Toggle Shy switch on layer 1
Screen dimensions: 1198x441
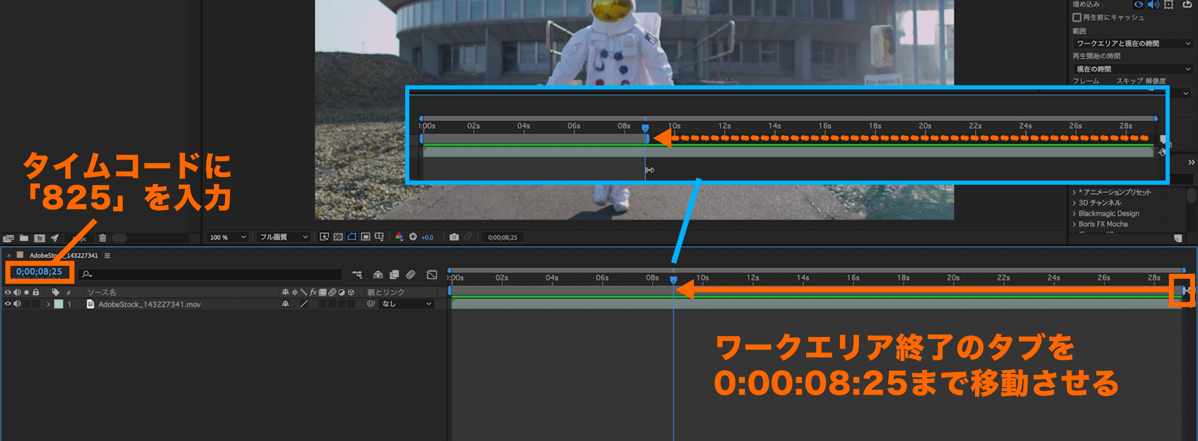[285, 304]
